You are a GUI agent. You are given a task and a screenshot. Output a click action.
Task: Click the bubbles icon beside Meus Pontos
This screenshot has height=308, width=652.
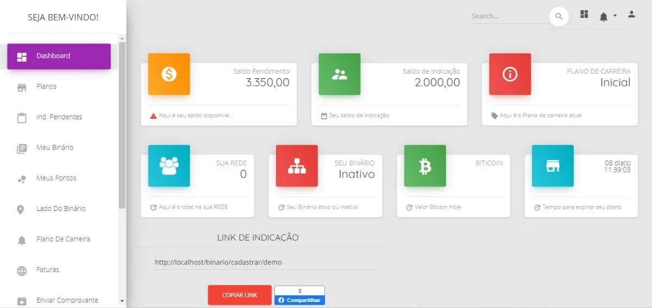22,179
